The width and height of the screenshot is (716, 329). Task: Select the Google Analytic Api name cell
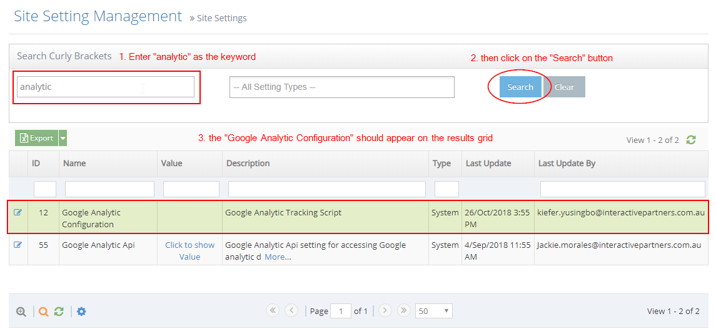coord(108,250)
